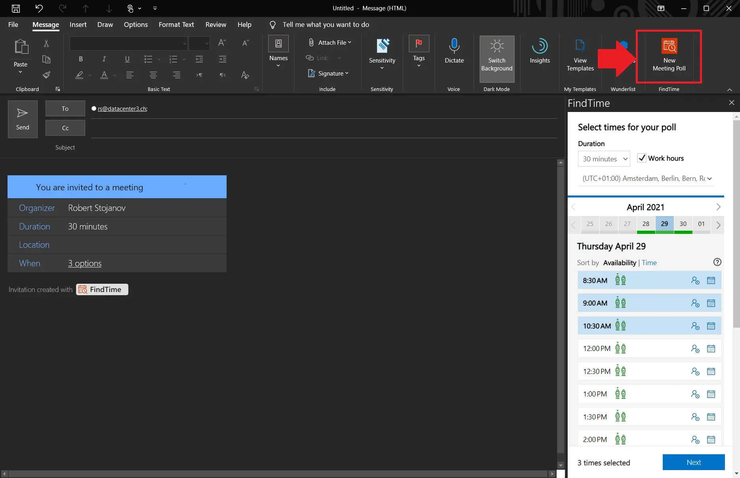Click the numbered list icon
This screenshot has height=478, width=740.
coord(173,59)
